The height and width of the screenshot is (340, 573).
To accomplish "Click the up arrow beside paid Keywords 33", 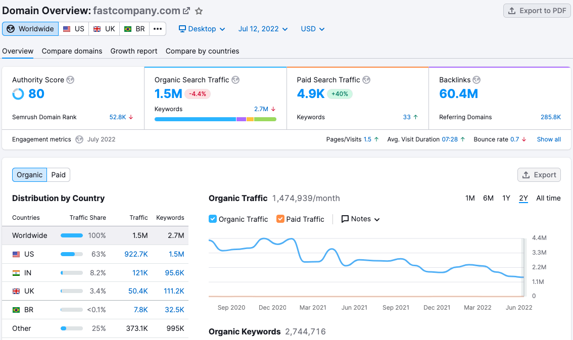I will click(415, 117).
